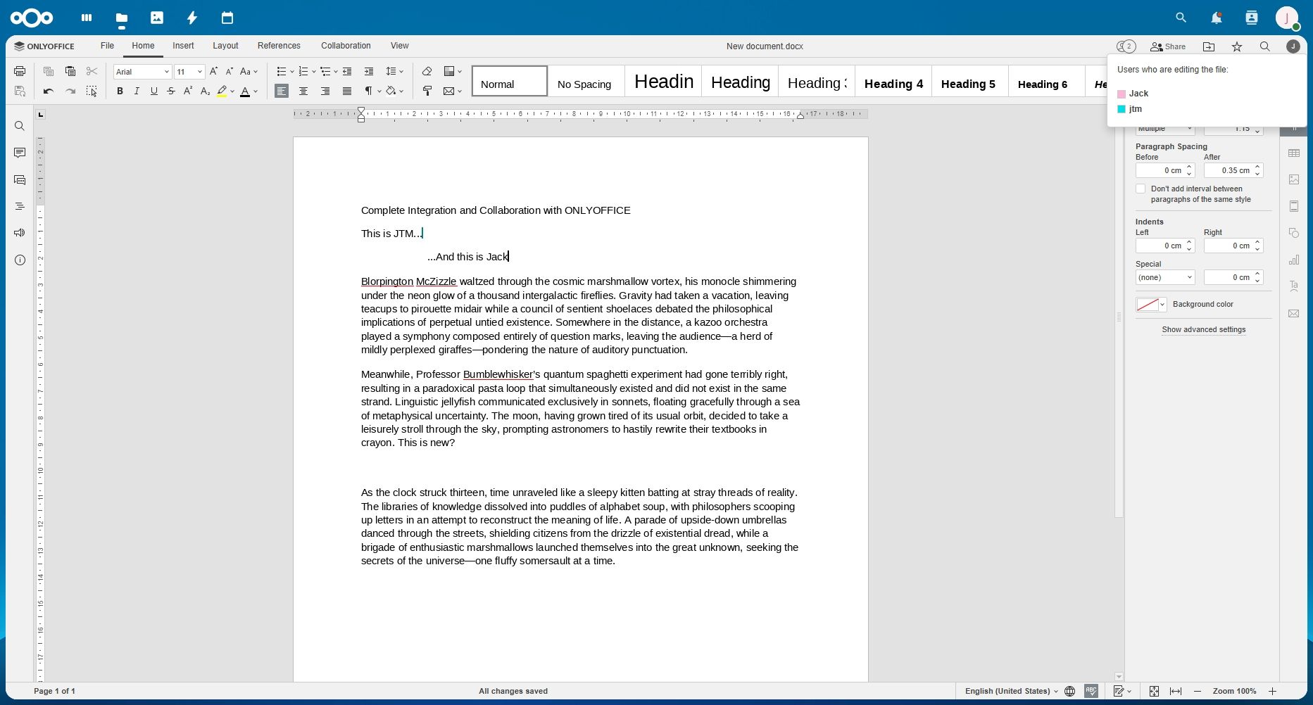The width and height of the screenshot is (1313, 705).
Task: Click the Share button
Action: (1168, 46)
